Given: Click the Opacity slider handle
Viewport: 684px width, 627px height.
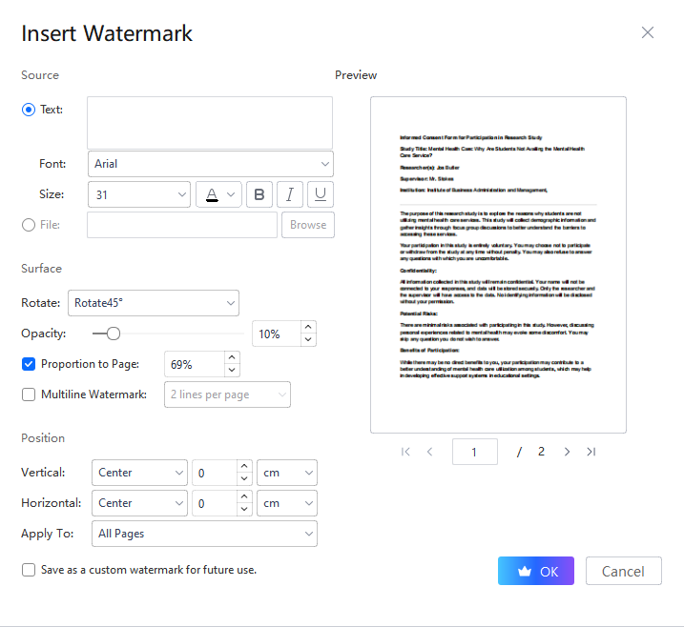Looking at the screenshot, I should pyautogui.click(x=114, y=334).
